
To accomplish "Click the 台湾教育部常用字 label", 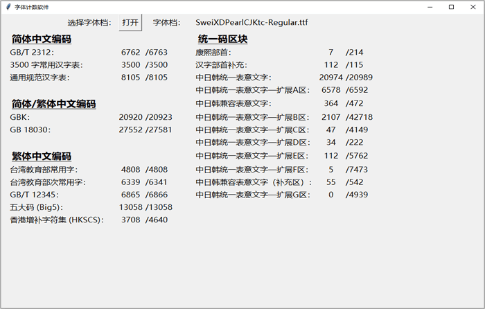I will click(x=44, y=170).
